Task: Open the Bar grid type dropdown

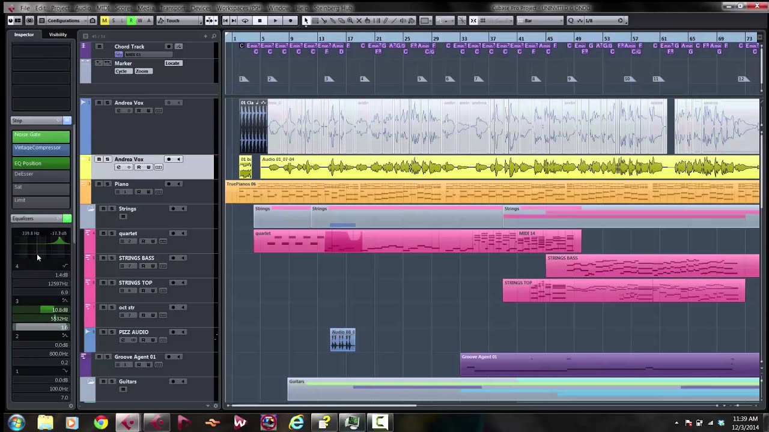Action: (543, 20)
